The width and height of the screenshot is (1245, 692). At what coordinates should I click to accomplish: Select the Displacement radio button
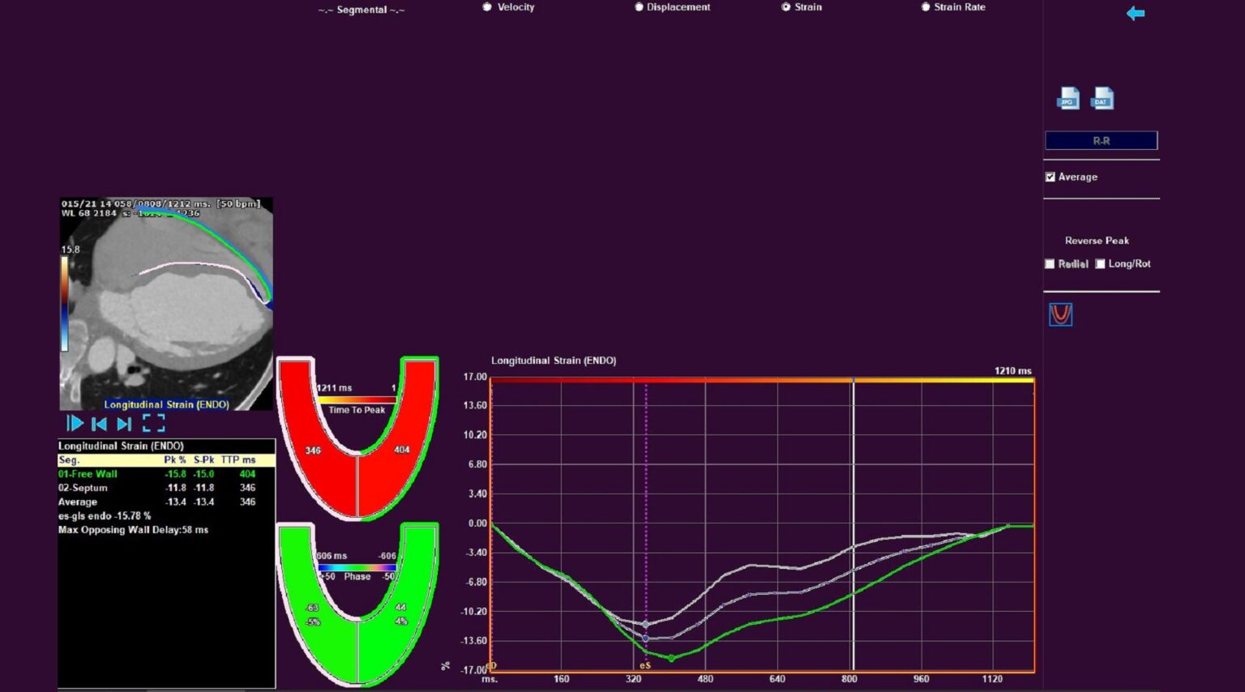coord(639,7)
